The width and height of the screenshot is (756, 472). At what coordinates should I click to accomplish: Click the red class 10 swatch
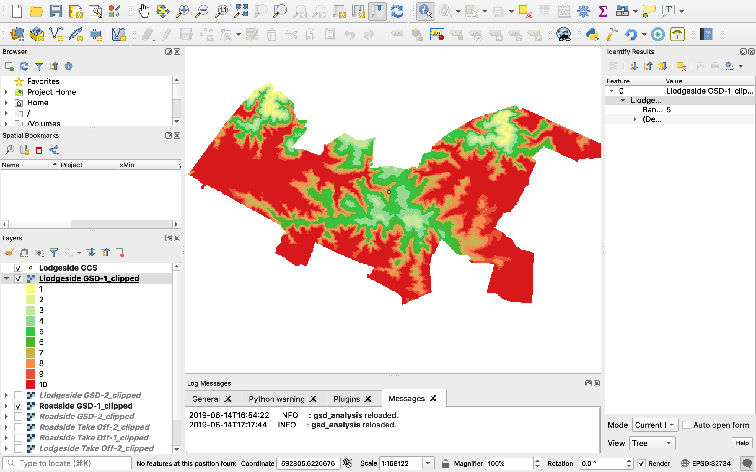[x=31, y=385]
